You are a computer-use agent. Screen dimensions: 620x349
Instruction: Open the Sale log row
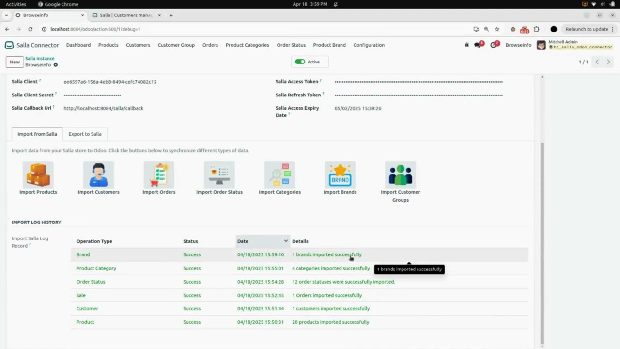pos(299,295)
